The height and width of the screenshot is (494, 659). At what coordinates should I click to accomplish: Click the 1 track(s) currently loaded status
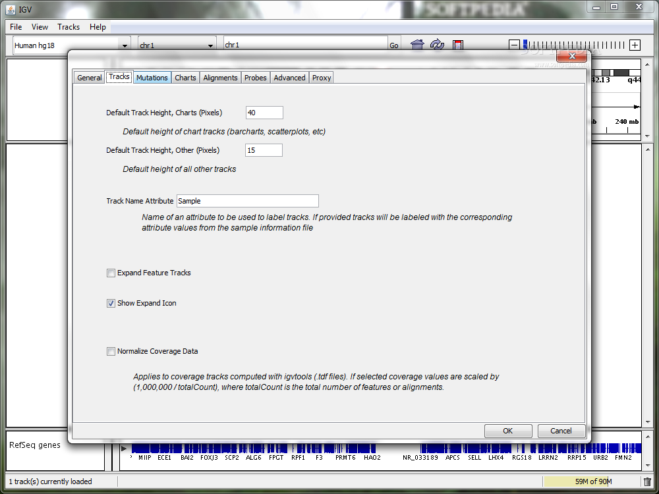tap(51, 481)
